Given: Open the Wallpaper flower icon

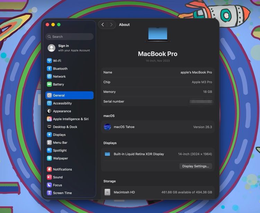Looking at the screenshot, I should [x=49, y=158].
